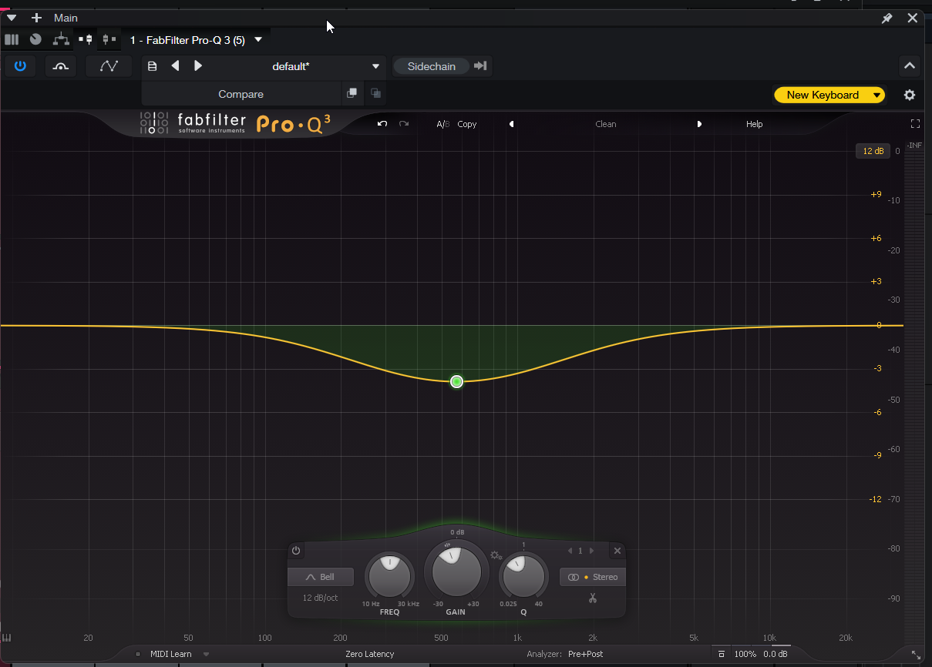Click the bottom-right window size handle icon
Viewport: 932px width, 667px height.
point(916,654)
